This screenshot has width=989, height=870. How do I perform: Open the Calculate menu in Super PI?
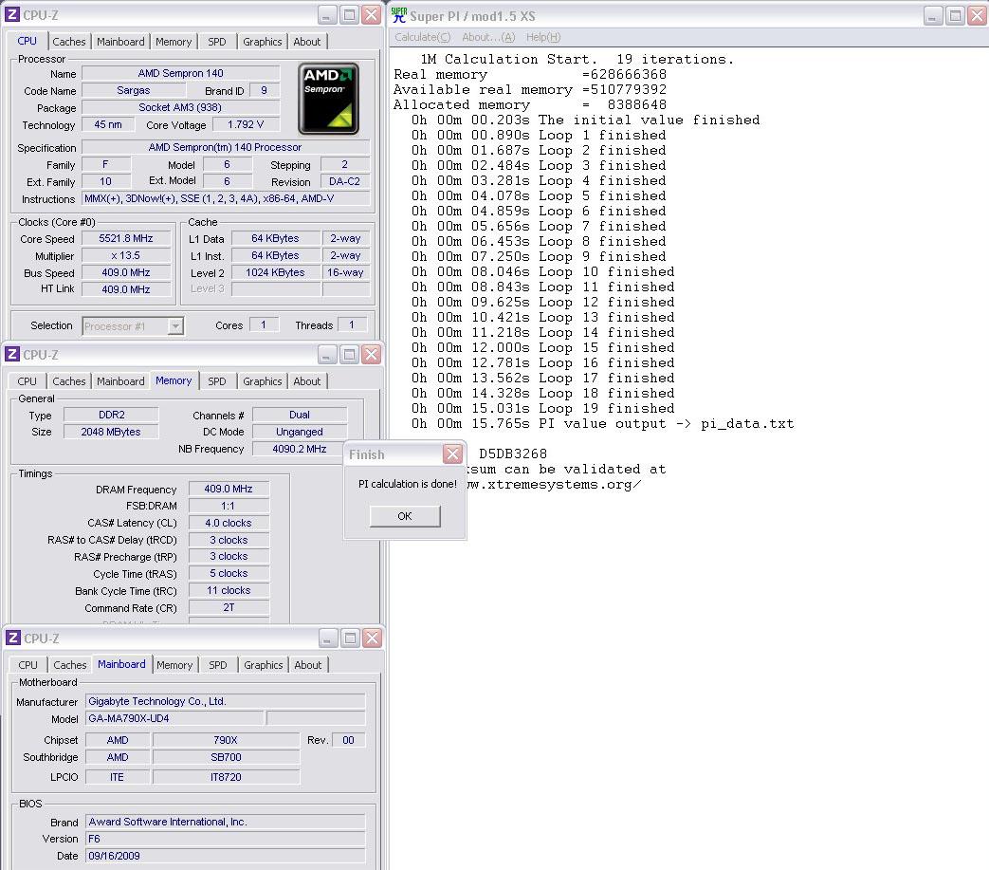(x=422, y=37)
